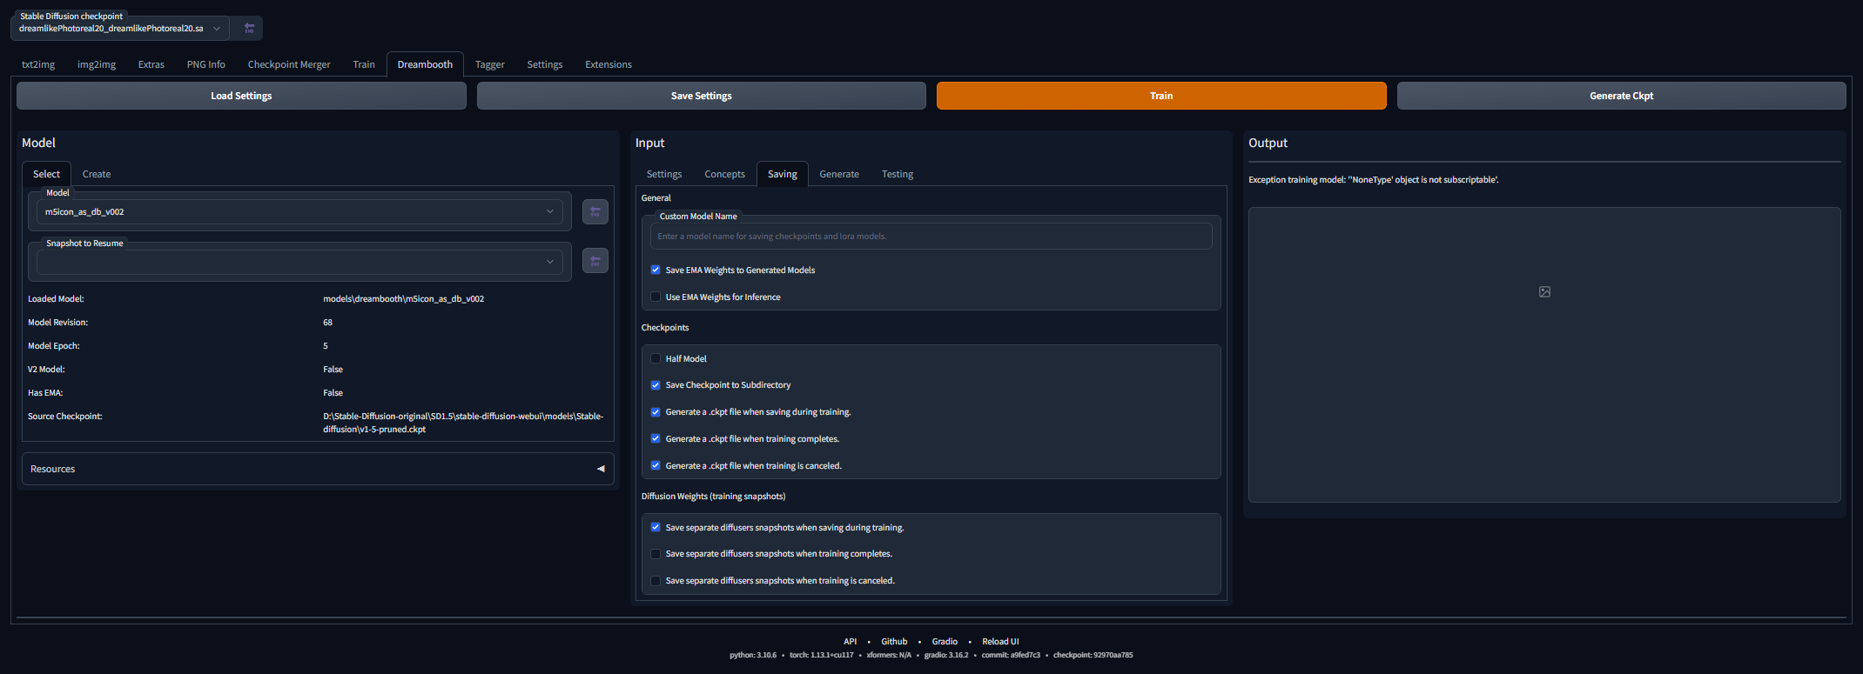
Task: Enable Use EMA Weights for Inference
Action: coord(656,297)
